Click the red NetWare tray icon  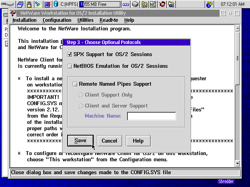162,4
